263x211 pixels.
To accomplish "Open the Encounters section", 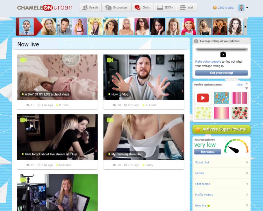I will pyautogui.click(x=116, y=8).
